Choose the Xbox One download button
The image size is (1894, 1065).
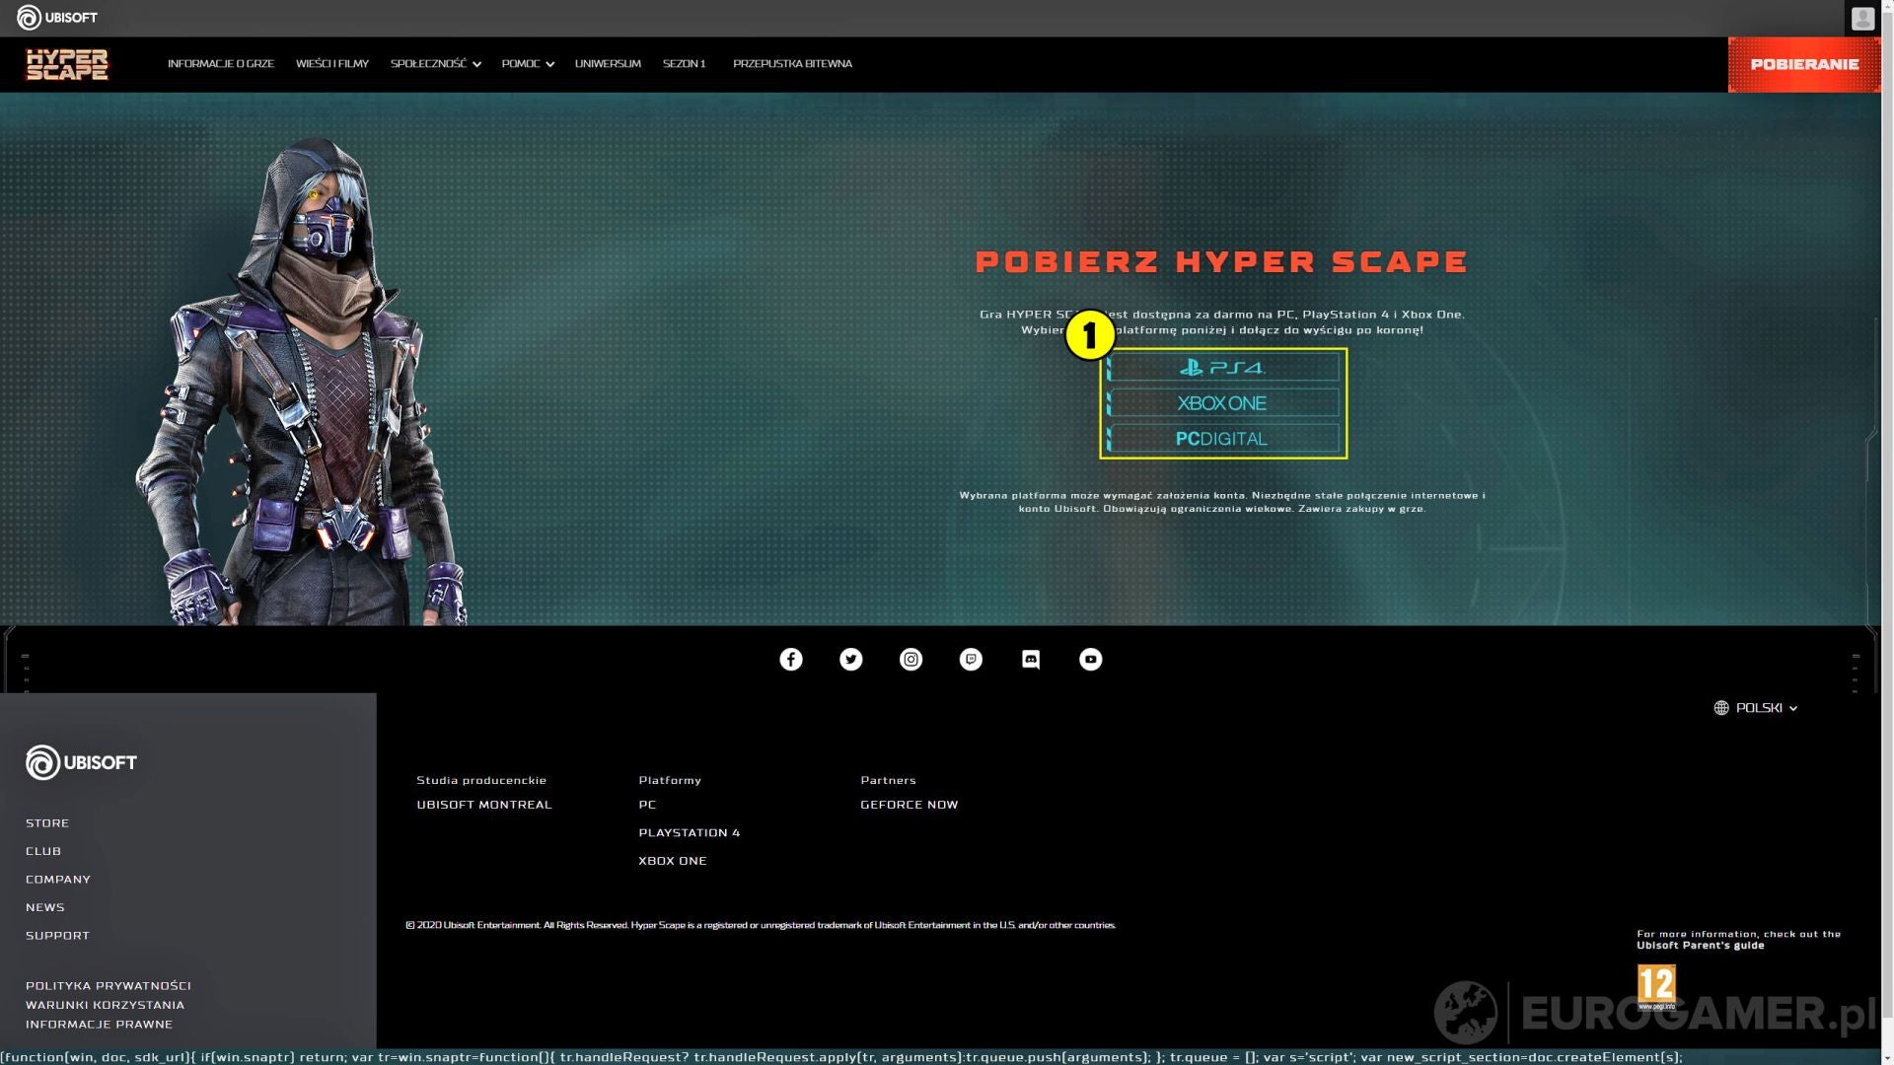(x=1223, y=403)
